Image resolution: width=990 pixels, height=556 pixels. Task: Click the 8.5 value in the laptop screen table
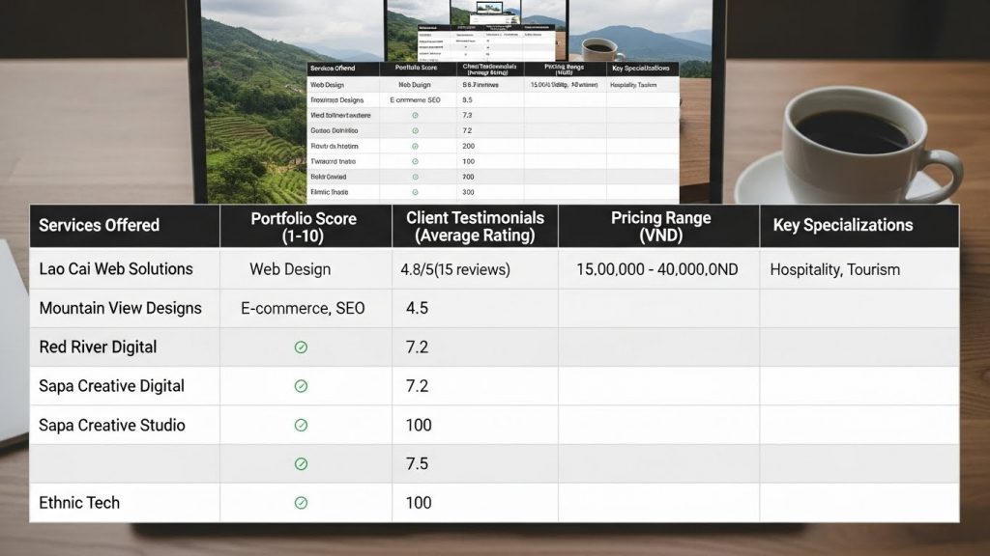(x=467, y=100)
